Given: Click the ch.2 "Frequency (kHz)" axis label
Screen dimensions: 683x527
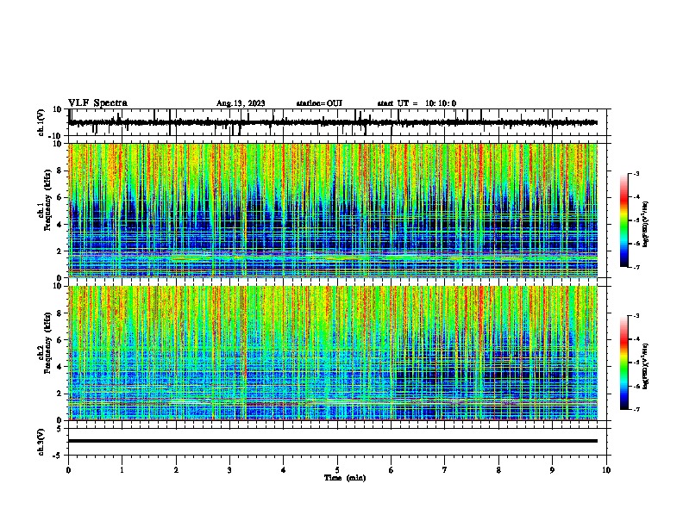Looking at the screenshot, I should click(x=48, y=343).
